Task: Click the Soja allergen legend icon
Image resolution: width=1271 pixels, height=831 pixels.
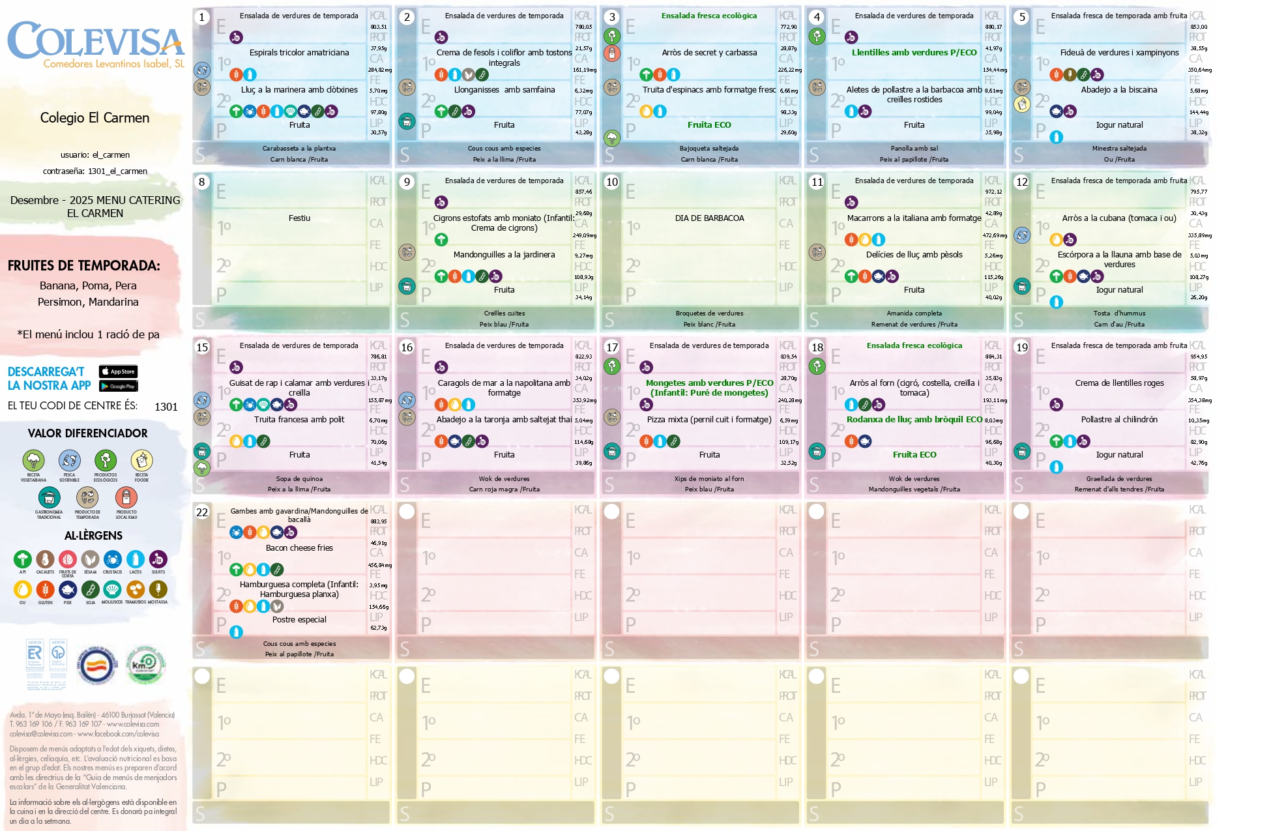Action: pyautogui.click(x=91, y=590)
